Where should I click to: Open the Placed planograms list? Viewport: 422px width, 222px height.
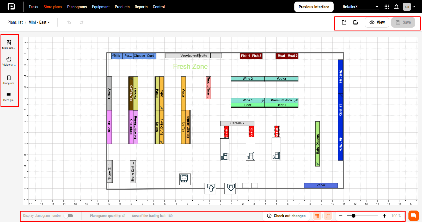[x=9, y=97]
